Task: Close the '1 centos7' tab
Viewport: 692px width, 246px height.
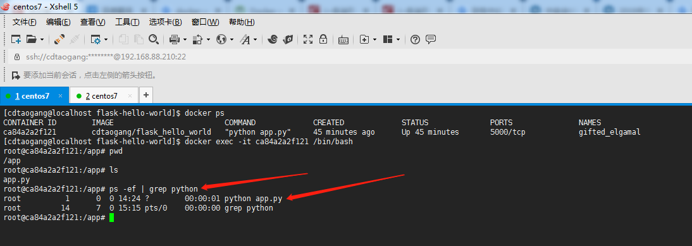Action: click(x=61, y=95)
